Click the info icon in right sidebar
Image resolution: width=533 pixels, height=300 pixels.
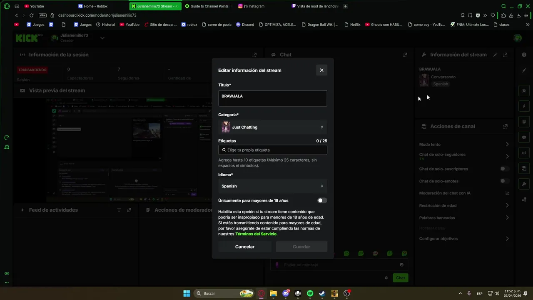point(524,55)
